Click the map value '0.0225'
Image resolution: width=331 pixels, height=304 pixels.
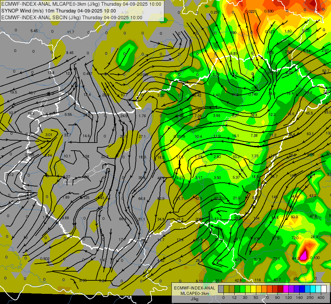251,11
